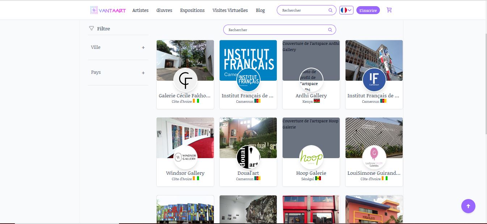Open the Windsor Gallery name link

coord(185,173)
